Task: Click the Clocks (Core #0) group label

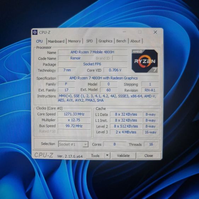Action: (x=49, y=108)
